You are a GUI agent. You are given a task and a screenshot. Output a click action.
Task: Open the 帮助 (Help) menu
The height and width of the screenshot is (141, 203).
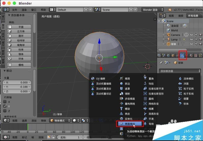[x=43, y=10]
